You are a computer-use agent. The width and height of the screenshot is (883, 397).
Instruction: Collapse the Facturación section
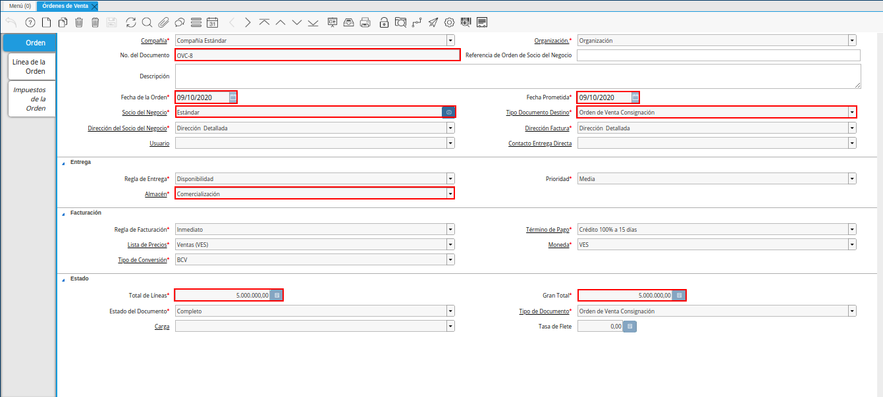[64, 213]
